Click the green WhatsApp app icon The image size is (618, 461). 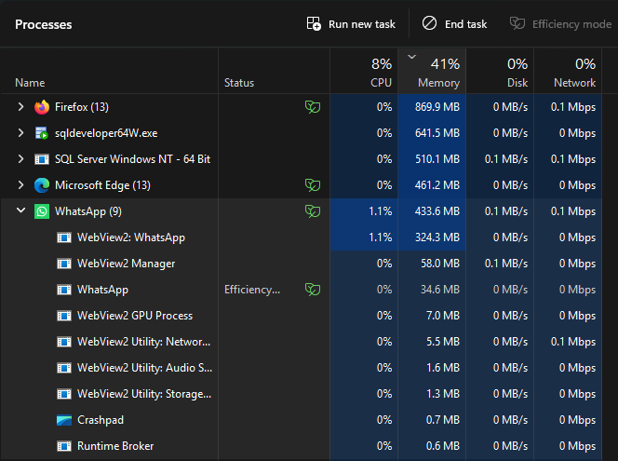tap(42, 211)
